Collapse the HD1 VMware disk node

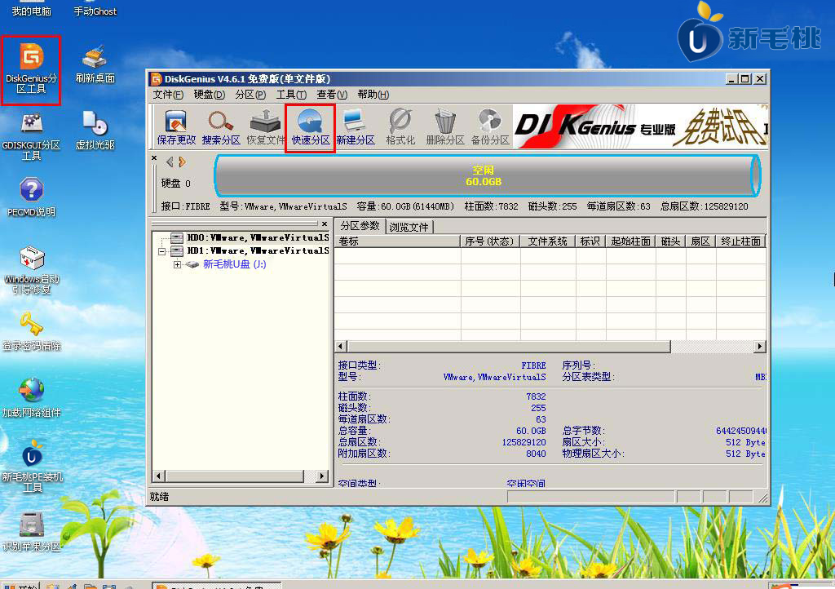click(162, 251)
